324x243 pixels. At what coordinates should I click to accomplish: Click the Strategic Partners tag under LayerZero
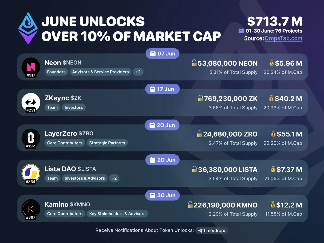(107, 143)
